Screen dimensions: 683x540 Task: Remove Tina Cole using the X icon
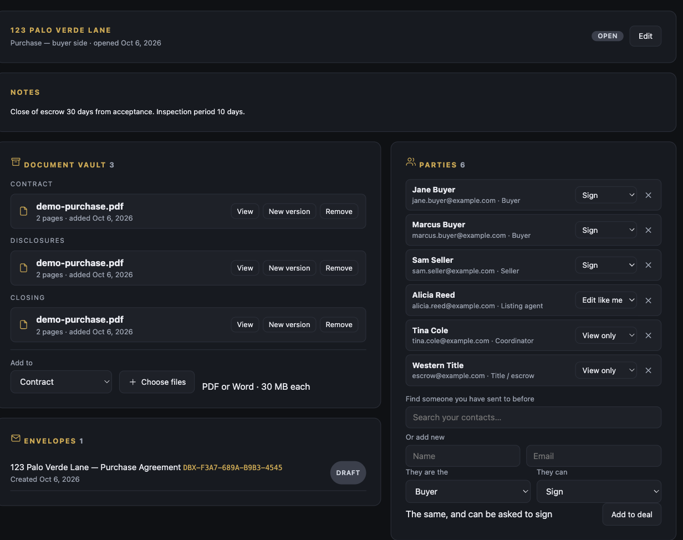[648, 335]
